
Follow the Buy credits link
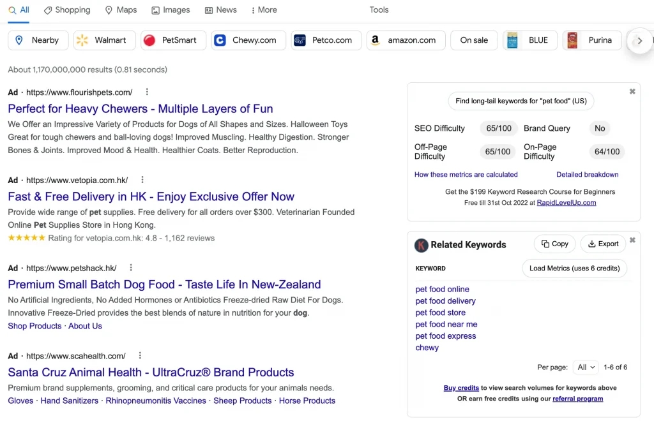click(x=461, y=388)
